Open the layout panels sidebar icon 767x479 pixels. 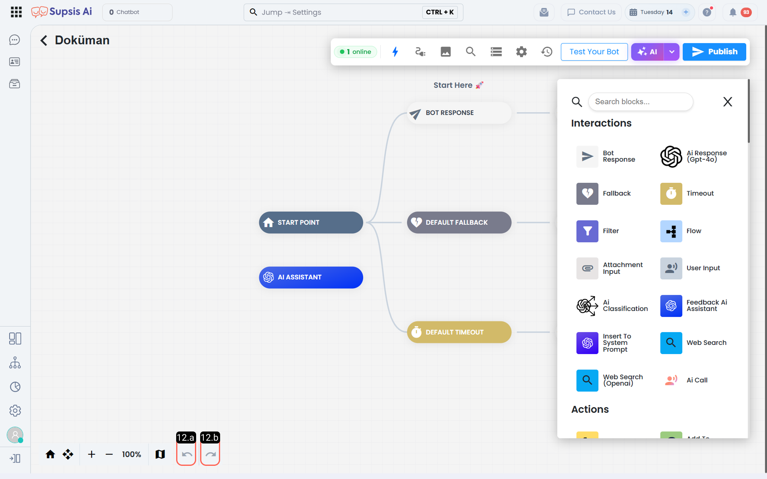tap(15, 338)
